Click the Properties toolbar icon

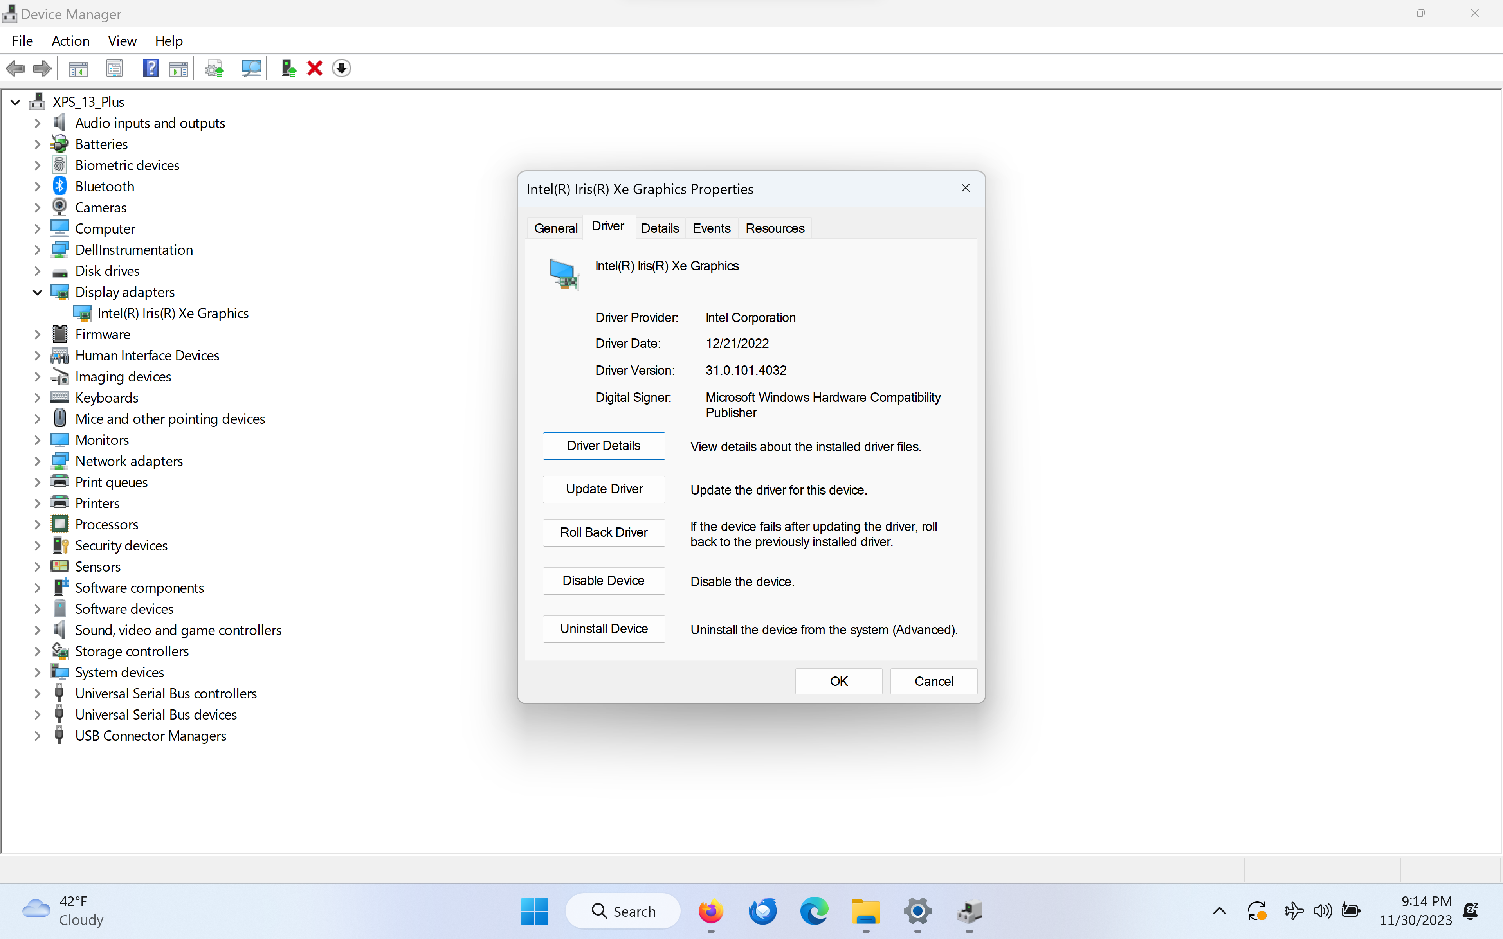[114, 68]
